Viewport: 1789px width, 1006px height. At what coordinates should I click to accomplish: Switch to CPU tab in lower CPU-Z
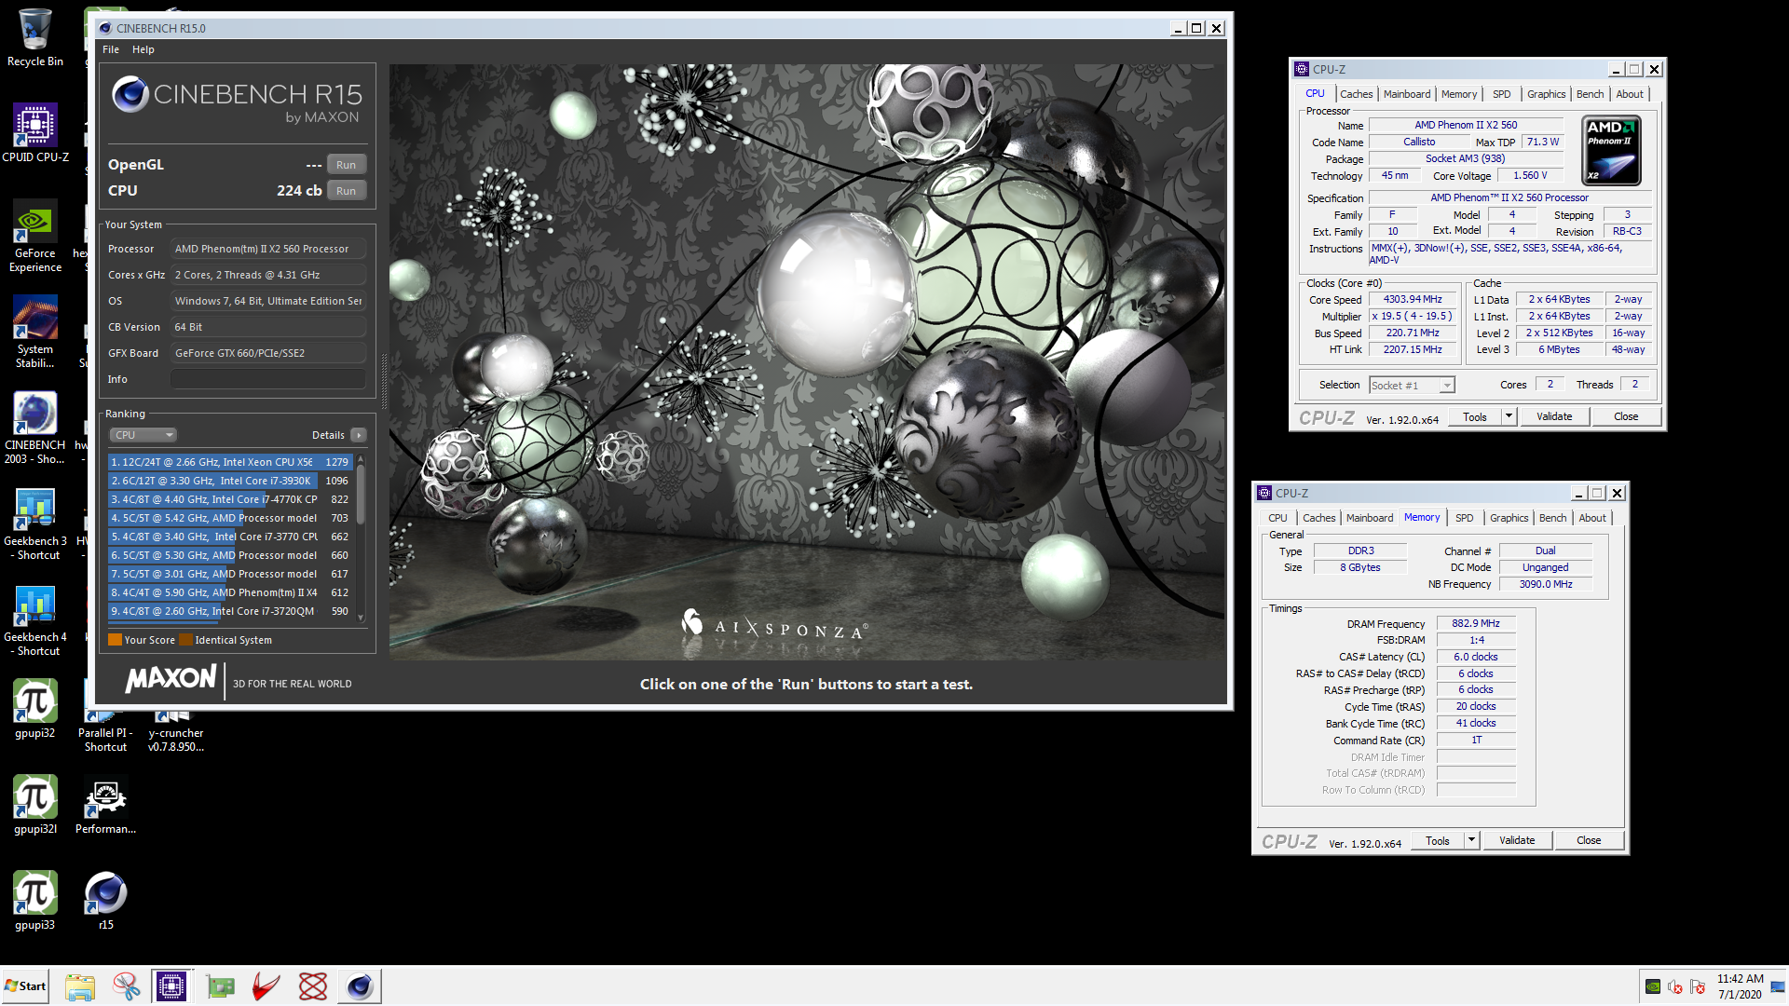[x=1277, y=518]
